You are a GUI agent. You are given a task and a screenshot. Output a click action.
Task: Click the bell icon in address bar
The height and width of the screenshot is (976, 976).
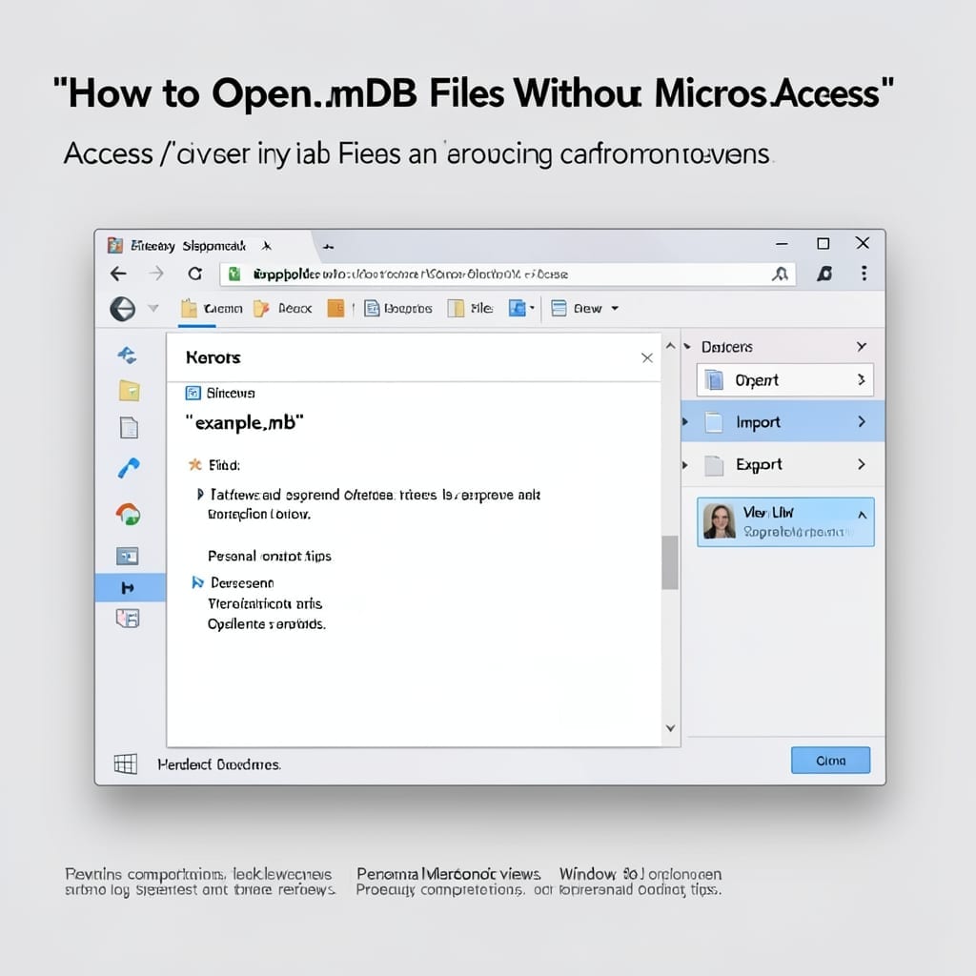[780, 274]
